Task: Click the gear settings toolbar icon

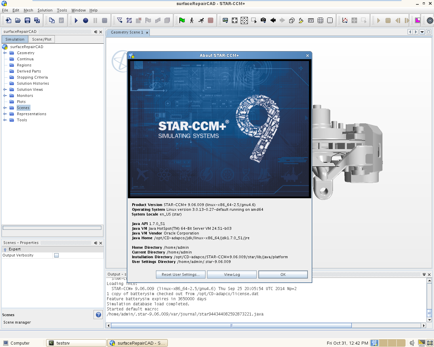Action: [430, 20]
